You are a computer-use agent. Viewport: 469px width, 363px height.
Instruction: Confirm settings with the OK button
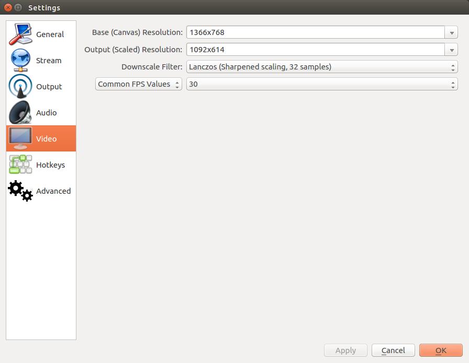441,350
